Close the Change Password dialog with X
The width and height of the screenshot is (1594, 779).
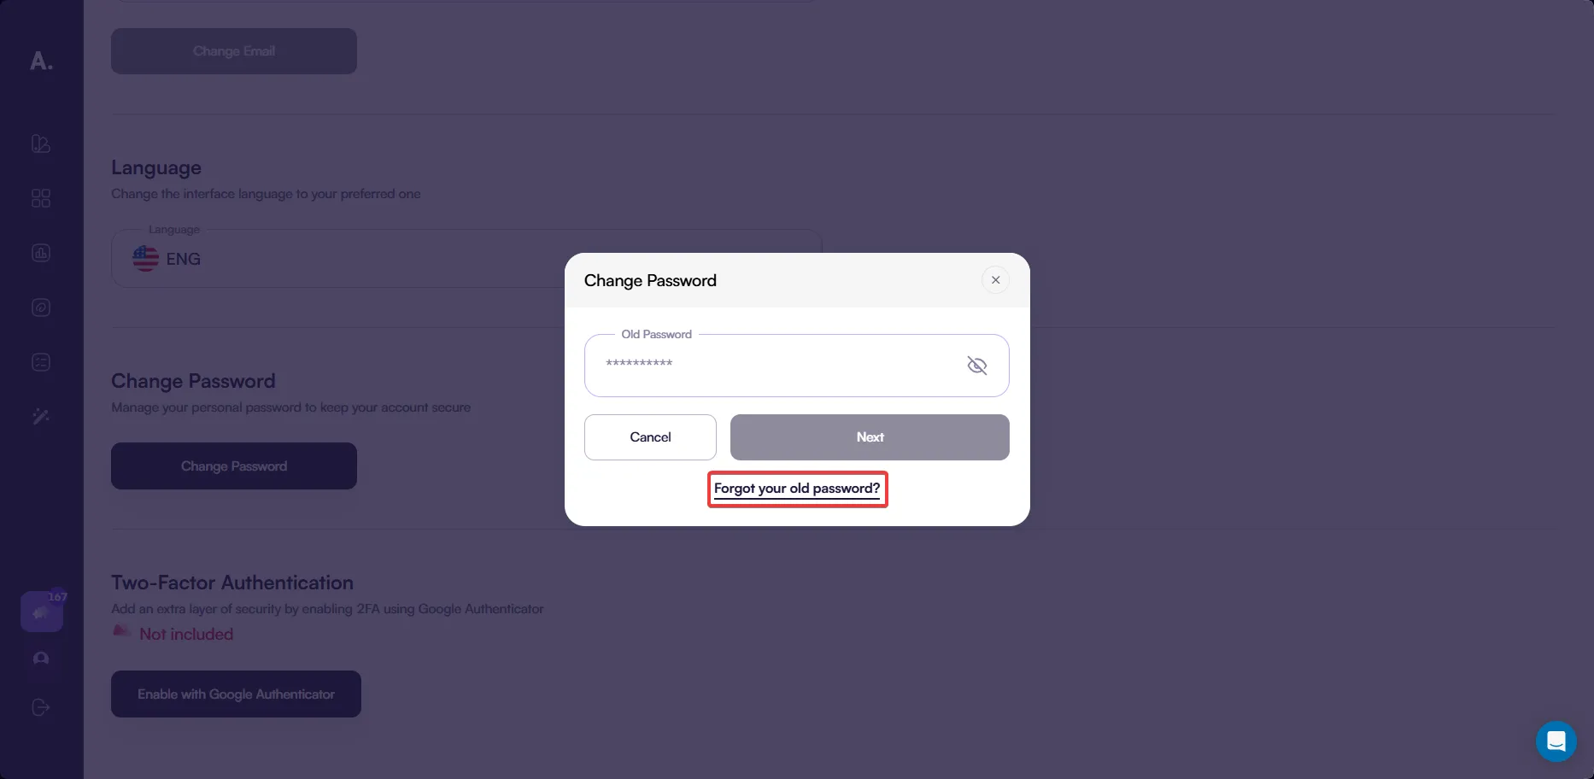pyautogui.click(x=995, y=280)
